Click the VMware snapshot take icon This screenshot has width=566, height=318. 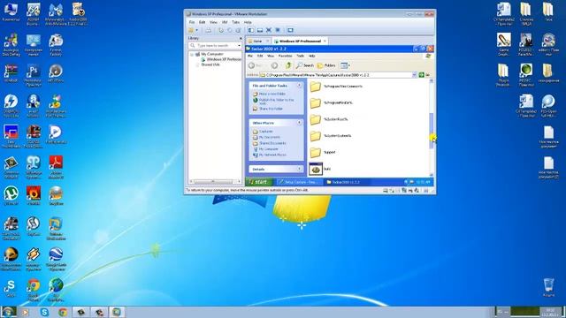click(221, 30)
